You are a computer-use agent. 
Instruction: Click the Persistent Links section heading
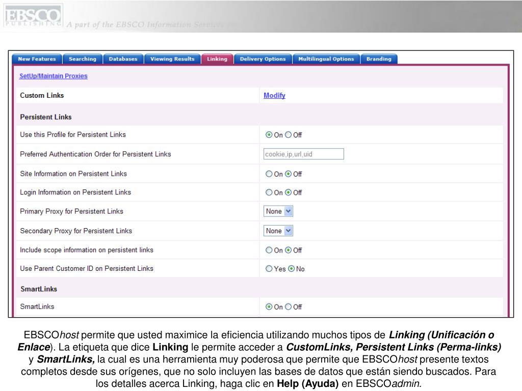click(x=46, y=117)
